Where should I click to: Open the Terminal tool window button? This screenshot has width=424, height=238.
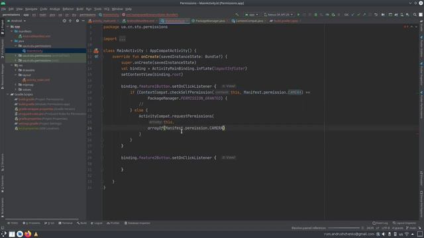pyautogui.click(x=66, y=223)
